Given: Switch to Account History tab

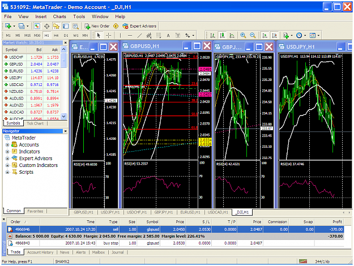Looking at the screenshot, I should point(40,252).
